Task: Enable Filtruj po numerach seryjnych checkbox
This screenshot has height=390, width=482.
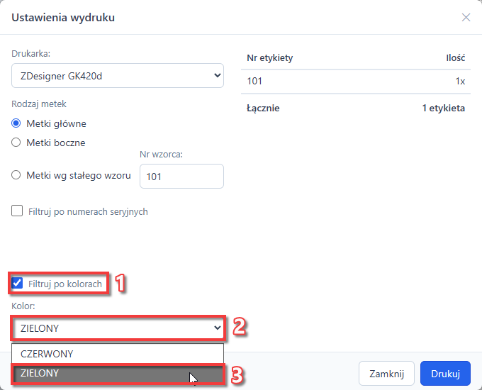Action: (x=17, y=211)
